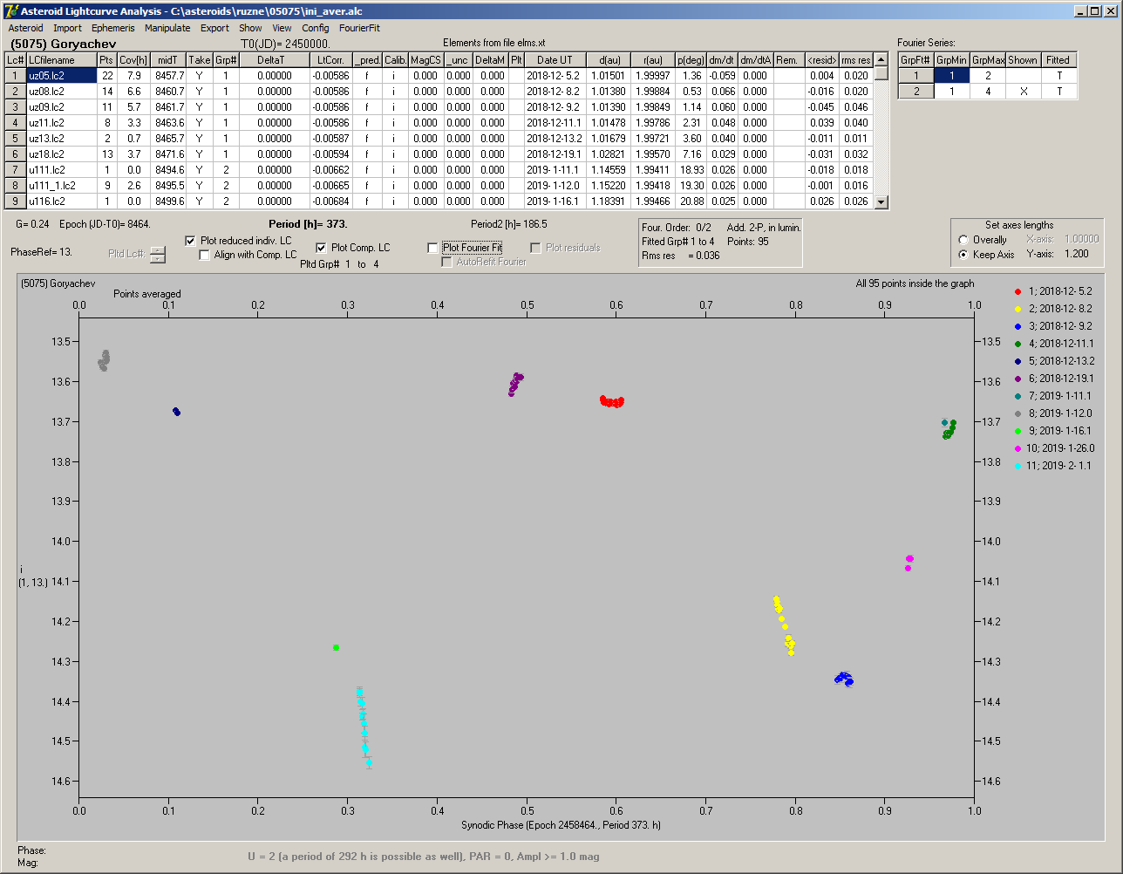The height and width of the screenshot is (874, 1123).
Task: Select the u111_1.lc2 filename cell
Action: click(61, 186)
